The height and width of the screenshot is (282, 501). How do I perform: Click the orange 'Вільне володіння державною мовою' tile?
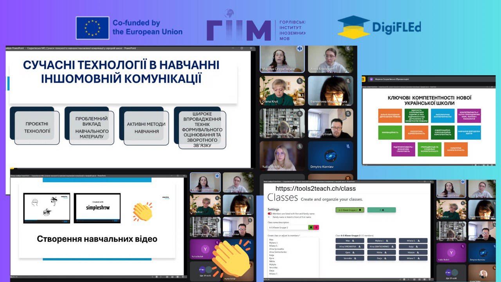click(390, 116)
